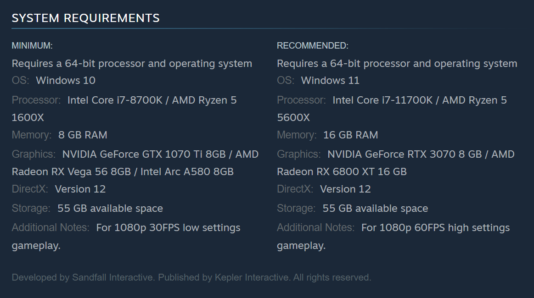This screenshot has width=534, height=298.
Task: Select the Windows 11 OS text
Action: (330, 81)
